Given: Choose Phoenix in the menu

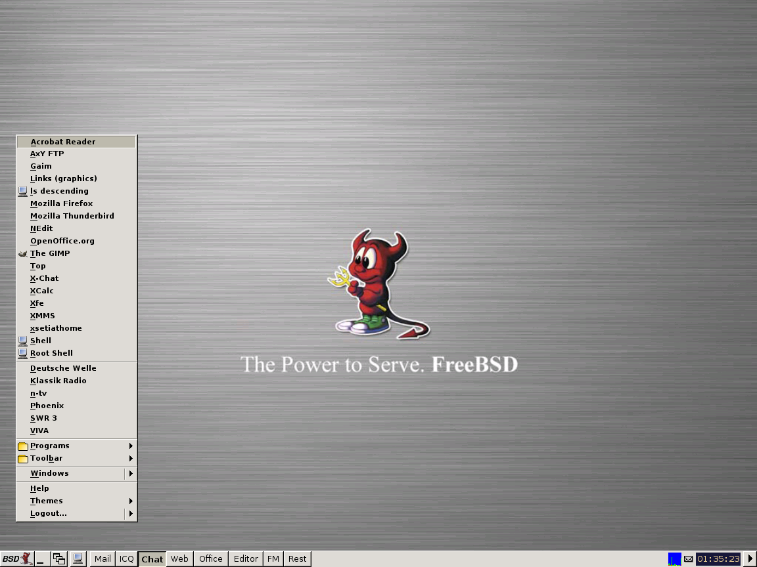Looking at the screenshot, I should tap(77, 406).
